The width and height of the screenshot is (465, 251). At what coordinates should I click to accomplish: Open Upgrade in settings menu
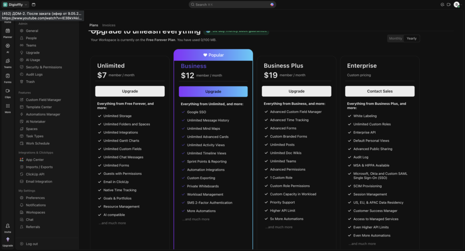point(33,53)
